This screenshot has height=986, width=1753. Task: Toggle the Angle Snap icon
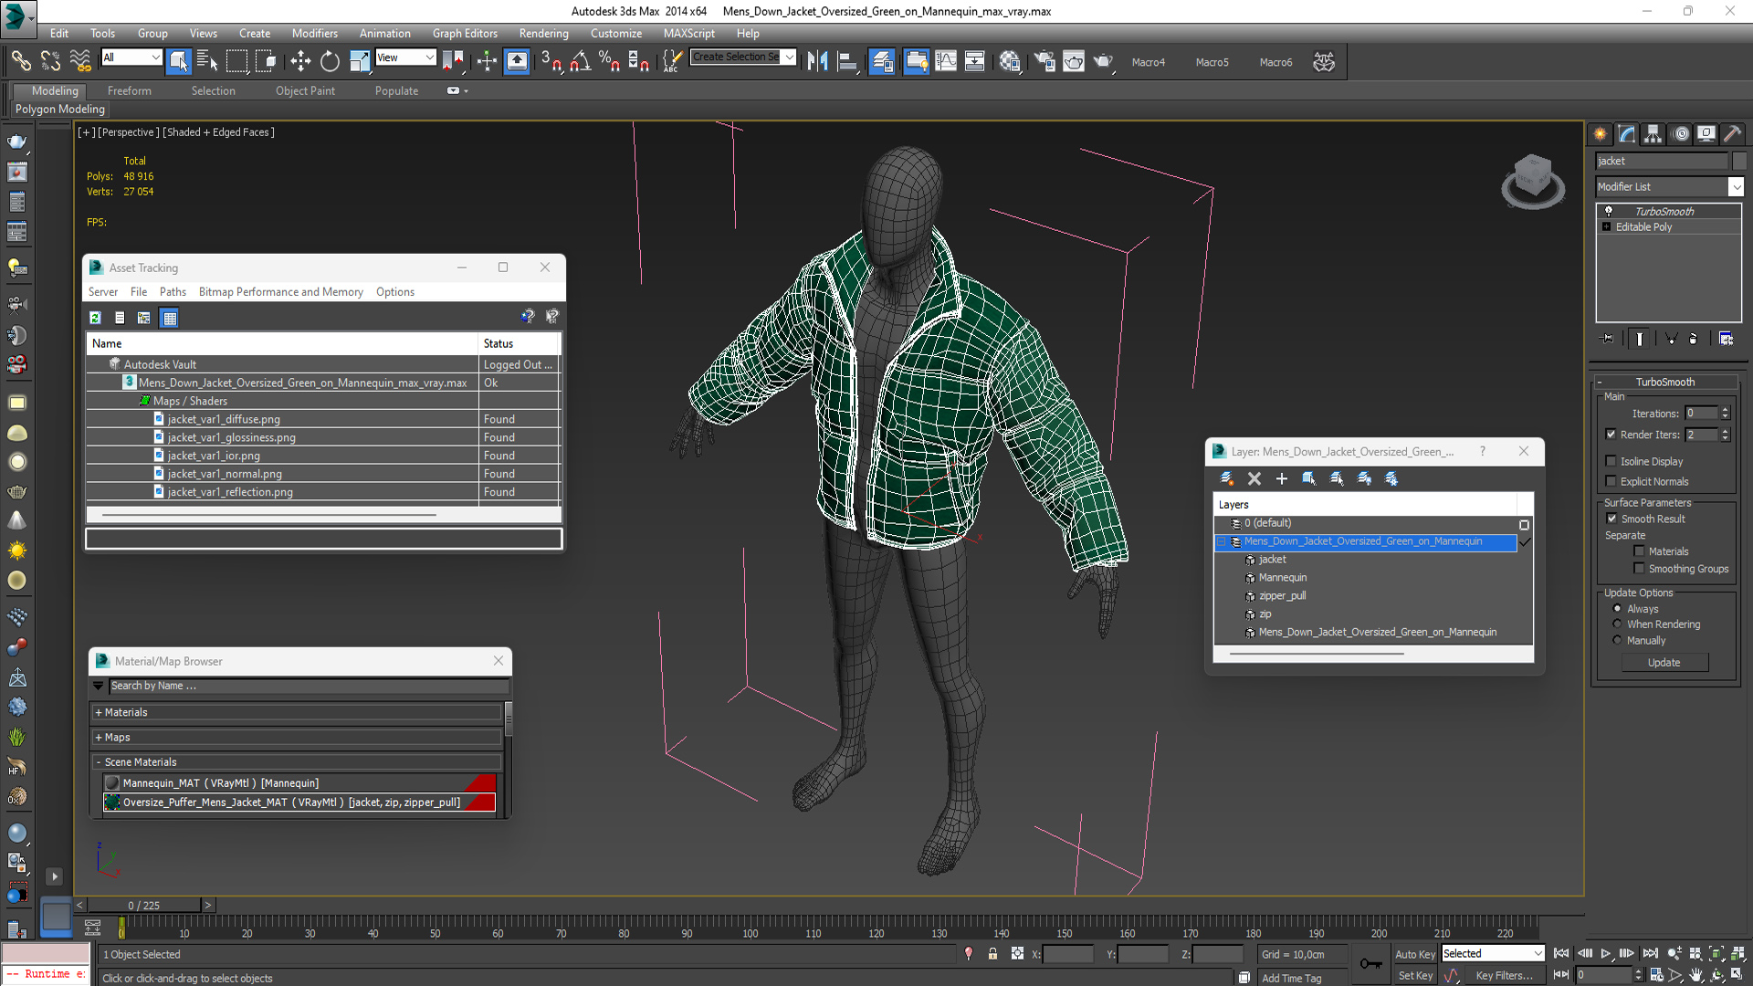tap(580, 61)
